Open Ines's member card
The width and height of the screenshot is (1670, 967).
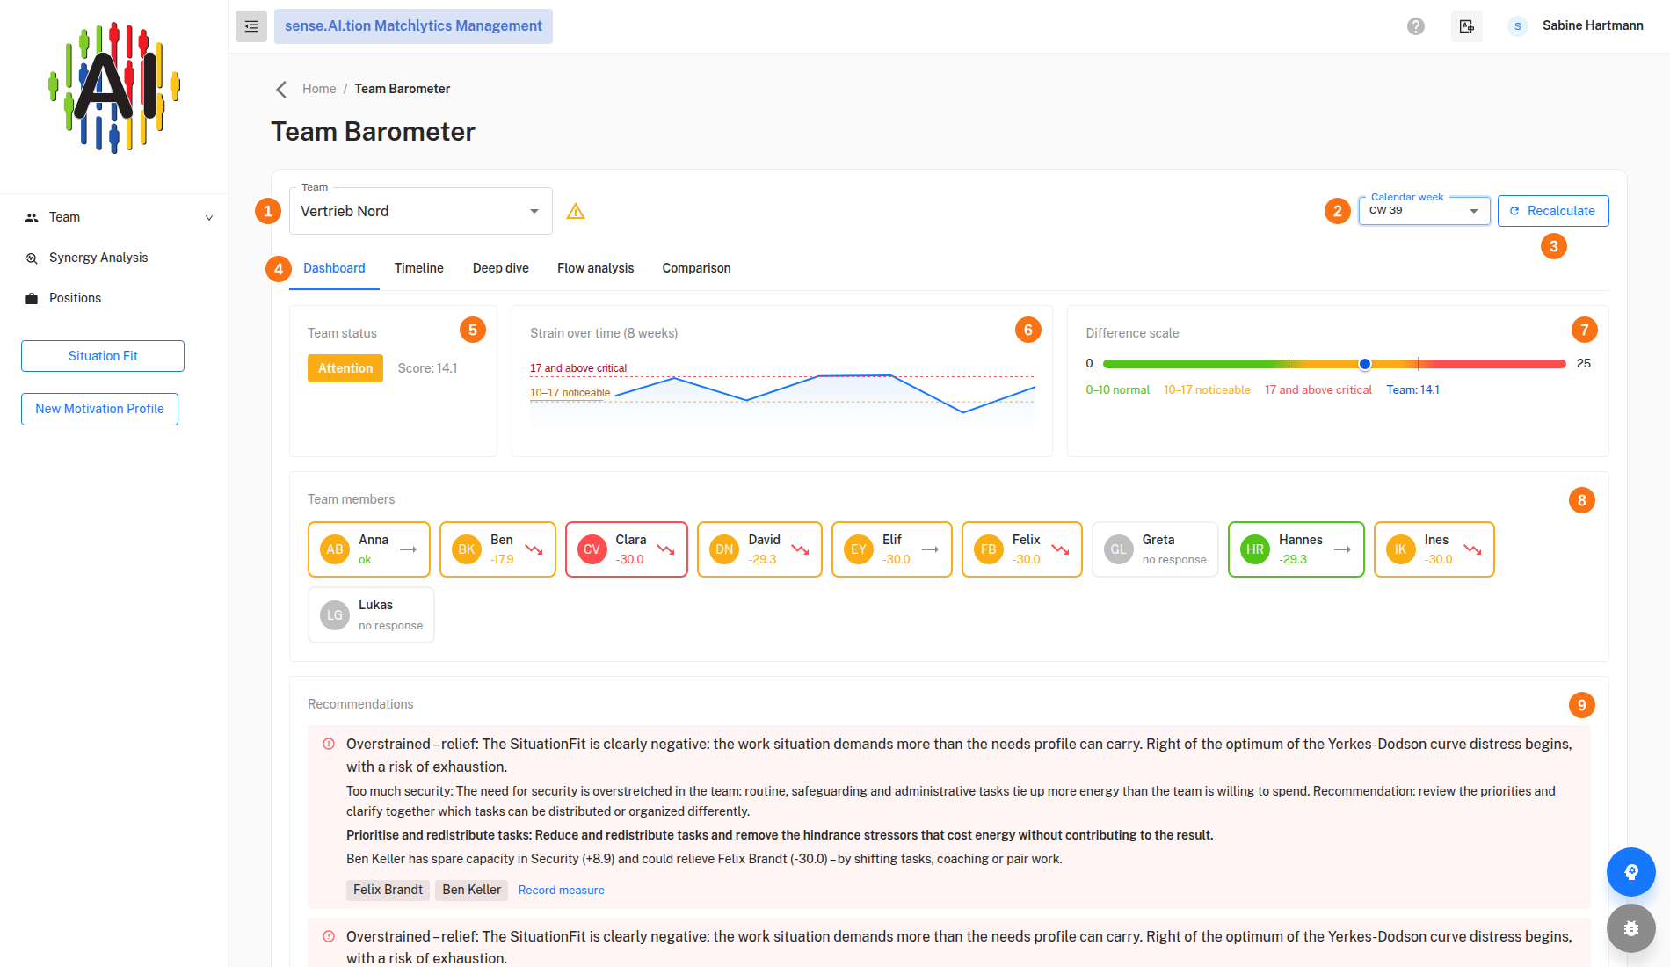click(x=1434, y=549)
